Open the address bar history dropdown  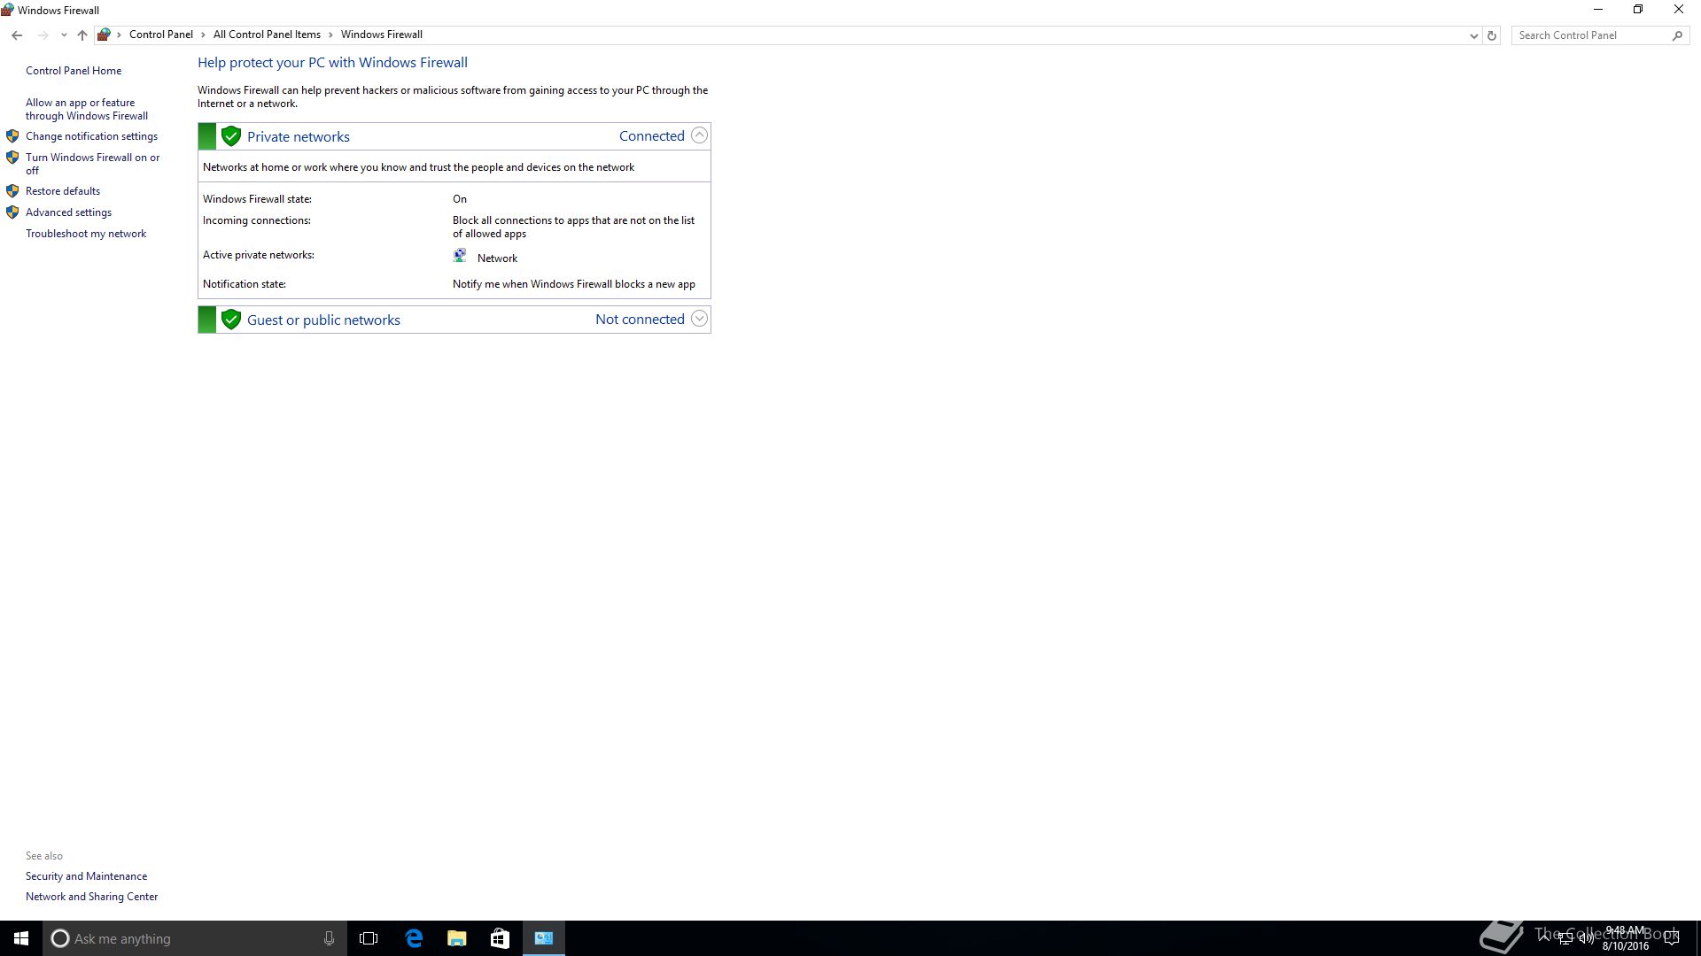(x=1473, y=35)
